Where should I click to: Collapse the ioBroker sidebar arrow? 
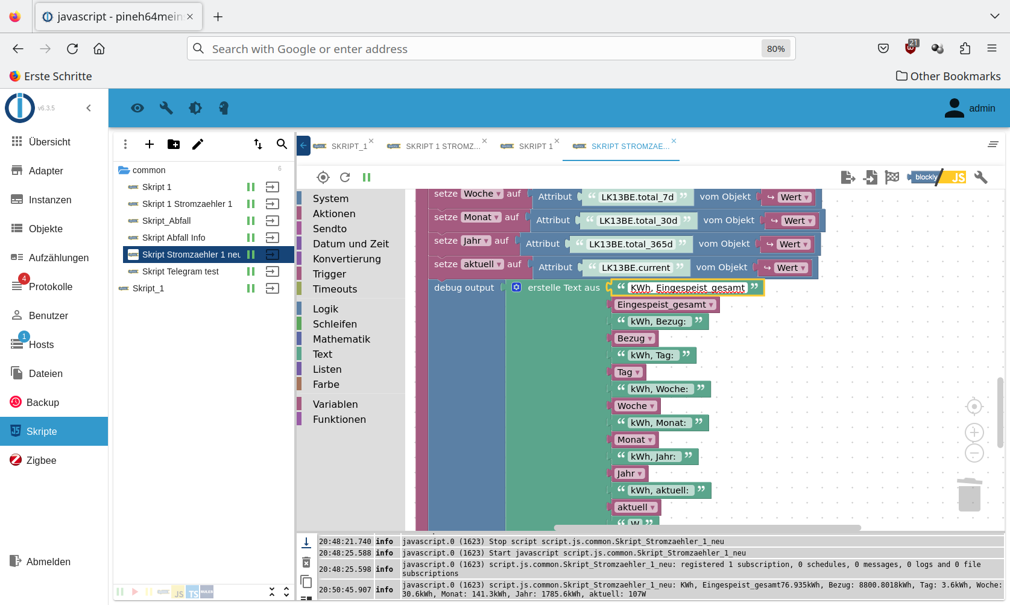89,108
